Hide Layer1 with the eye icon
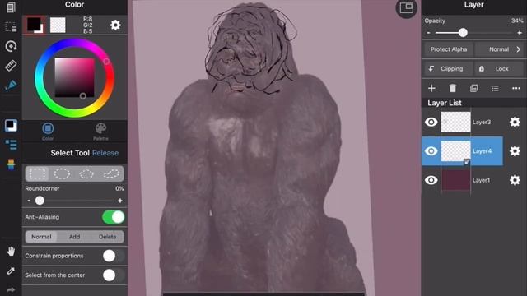 tap(431, 180)
